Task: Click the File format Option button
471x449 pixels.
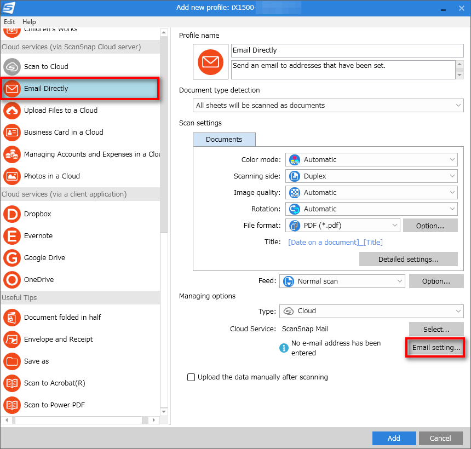Action: (430, 226)
